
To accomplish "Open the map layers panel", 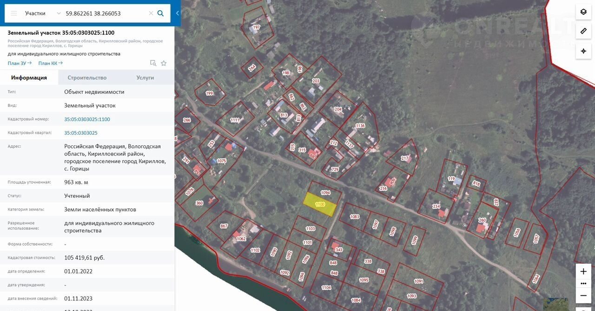I will 583,12.
